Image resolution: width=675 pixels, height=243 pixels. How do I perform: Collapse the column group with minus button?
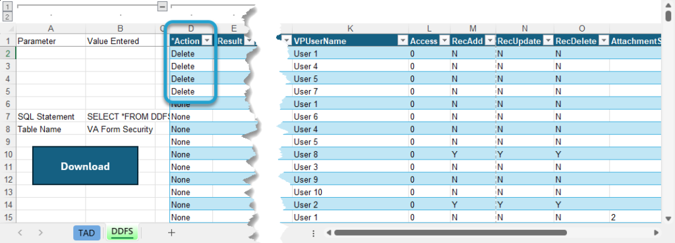tap(162, 7)
